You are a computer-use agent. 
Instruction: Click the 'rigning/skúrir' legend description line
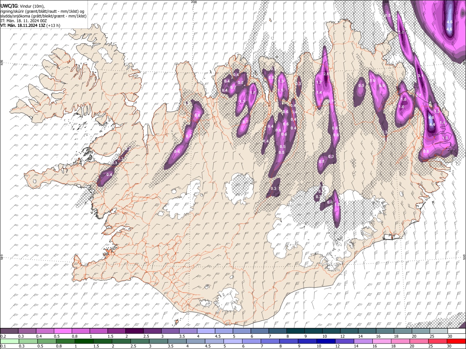(x=42, y=11)
